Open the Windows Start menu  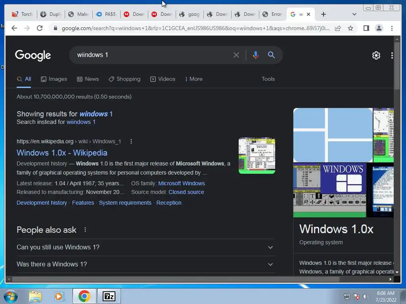11,296
